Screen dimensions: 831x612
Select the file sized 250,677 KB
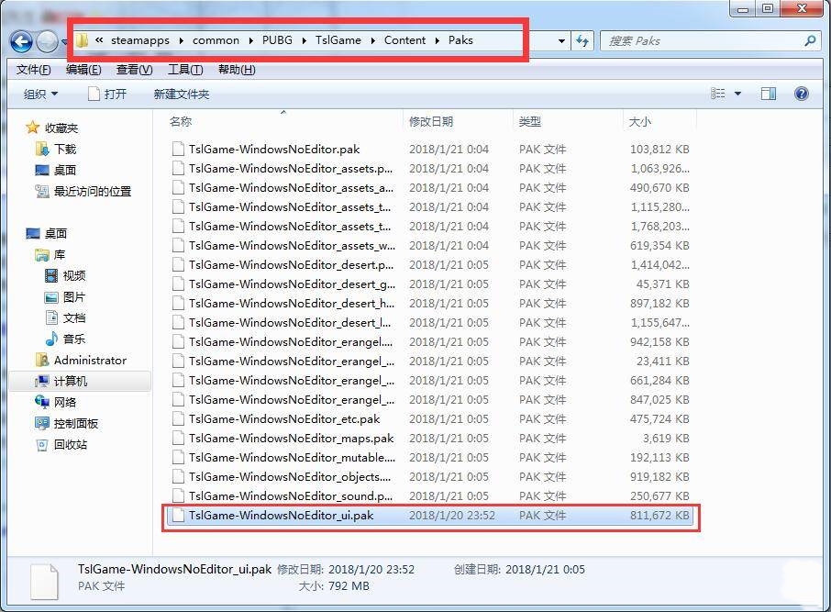(x=430, y=495)
